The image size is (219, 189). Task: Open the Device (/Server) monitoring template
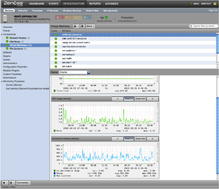click(14, 85)
